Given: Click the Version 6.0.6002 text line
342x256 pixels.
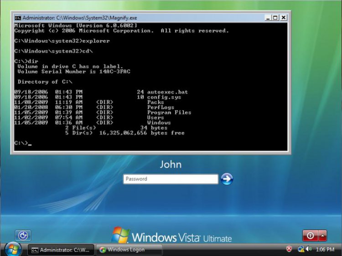Looking at the screenshot, I should pyautogui.click(x=76, y=25).
